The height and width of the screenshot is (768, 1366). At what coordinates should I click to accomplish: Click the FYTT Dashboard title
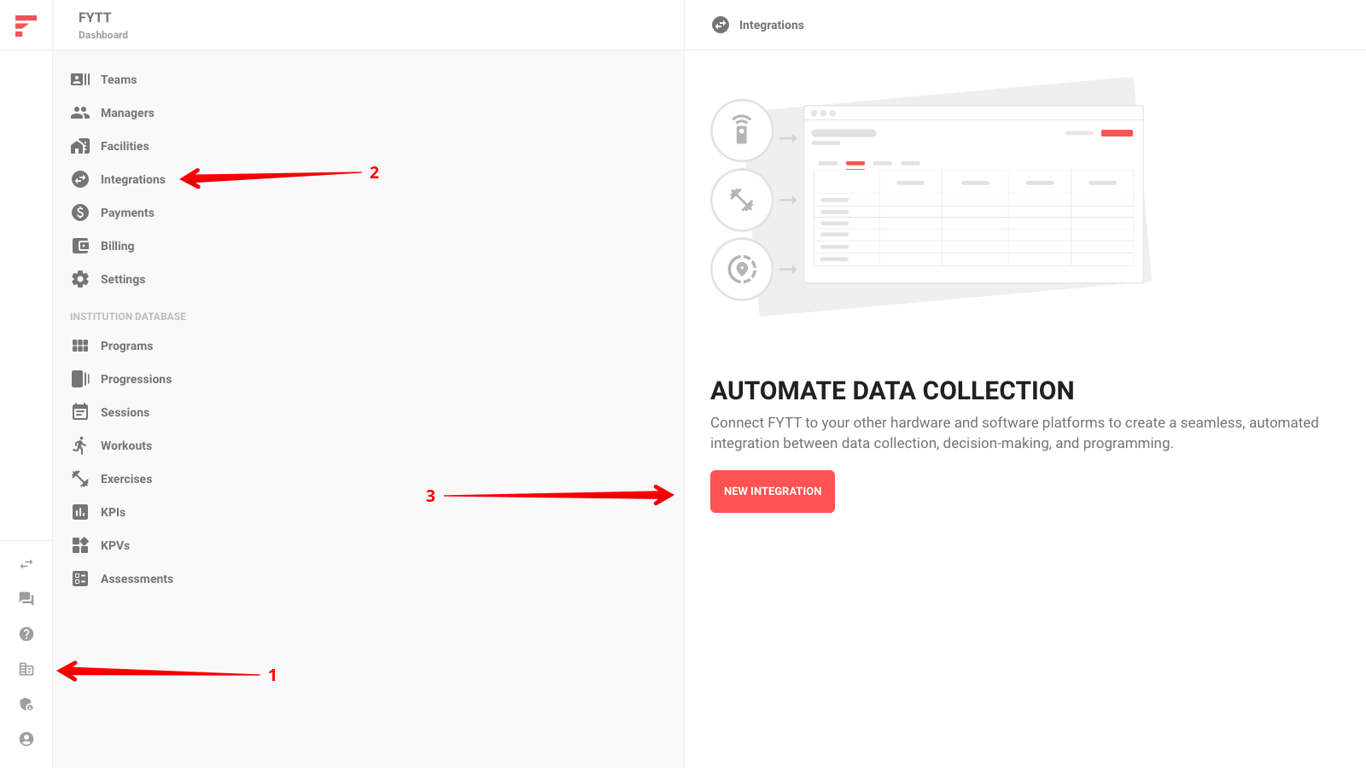point(103,25)
